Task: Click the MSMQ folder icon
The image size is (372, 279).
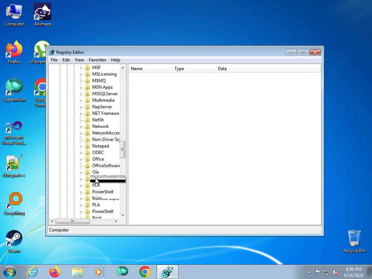Action: pos(88,81)
